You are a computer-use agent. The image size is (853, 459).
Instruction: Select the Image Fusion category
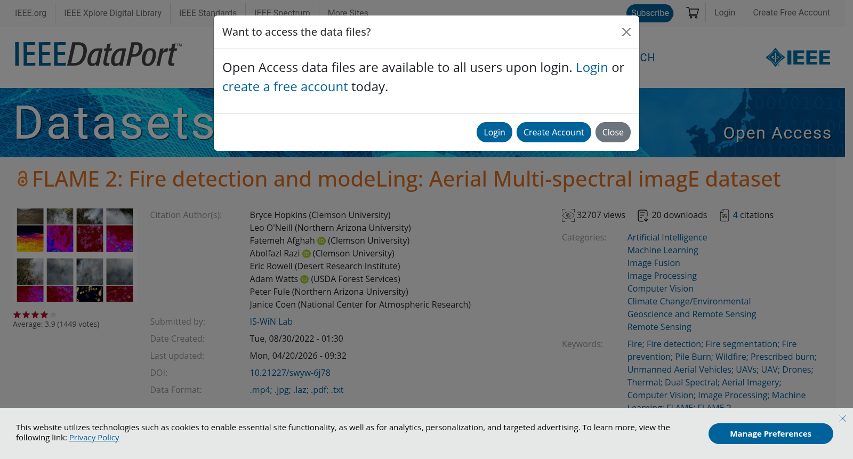[x=654, y=263]
